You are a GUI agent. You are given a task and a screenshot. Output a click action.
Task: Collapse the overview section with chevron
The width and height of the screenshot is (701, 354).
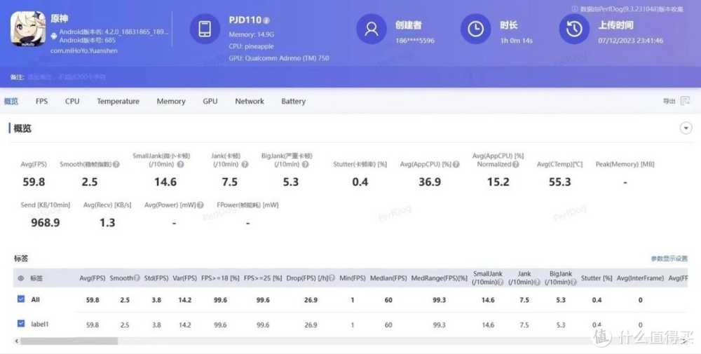[x=686, y=128]
